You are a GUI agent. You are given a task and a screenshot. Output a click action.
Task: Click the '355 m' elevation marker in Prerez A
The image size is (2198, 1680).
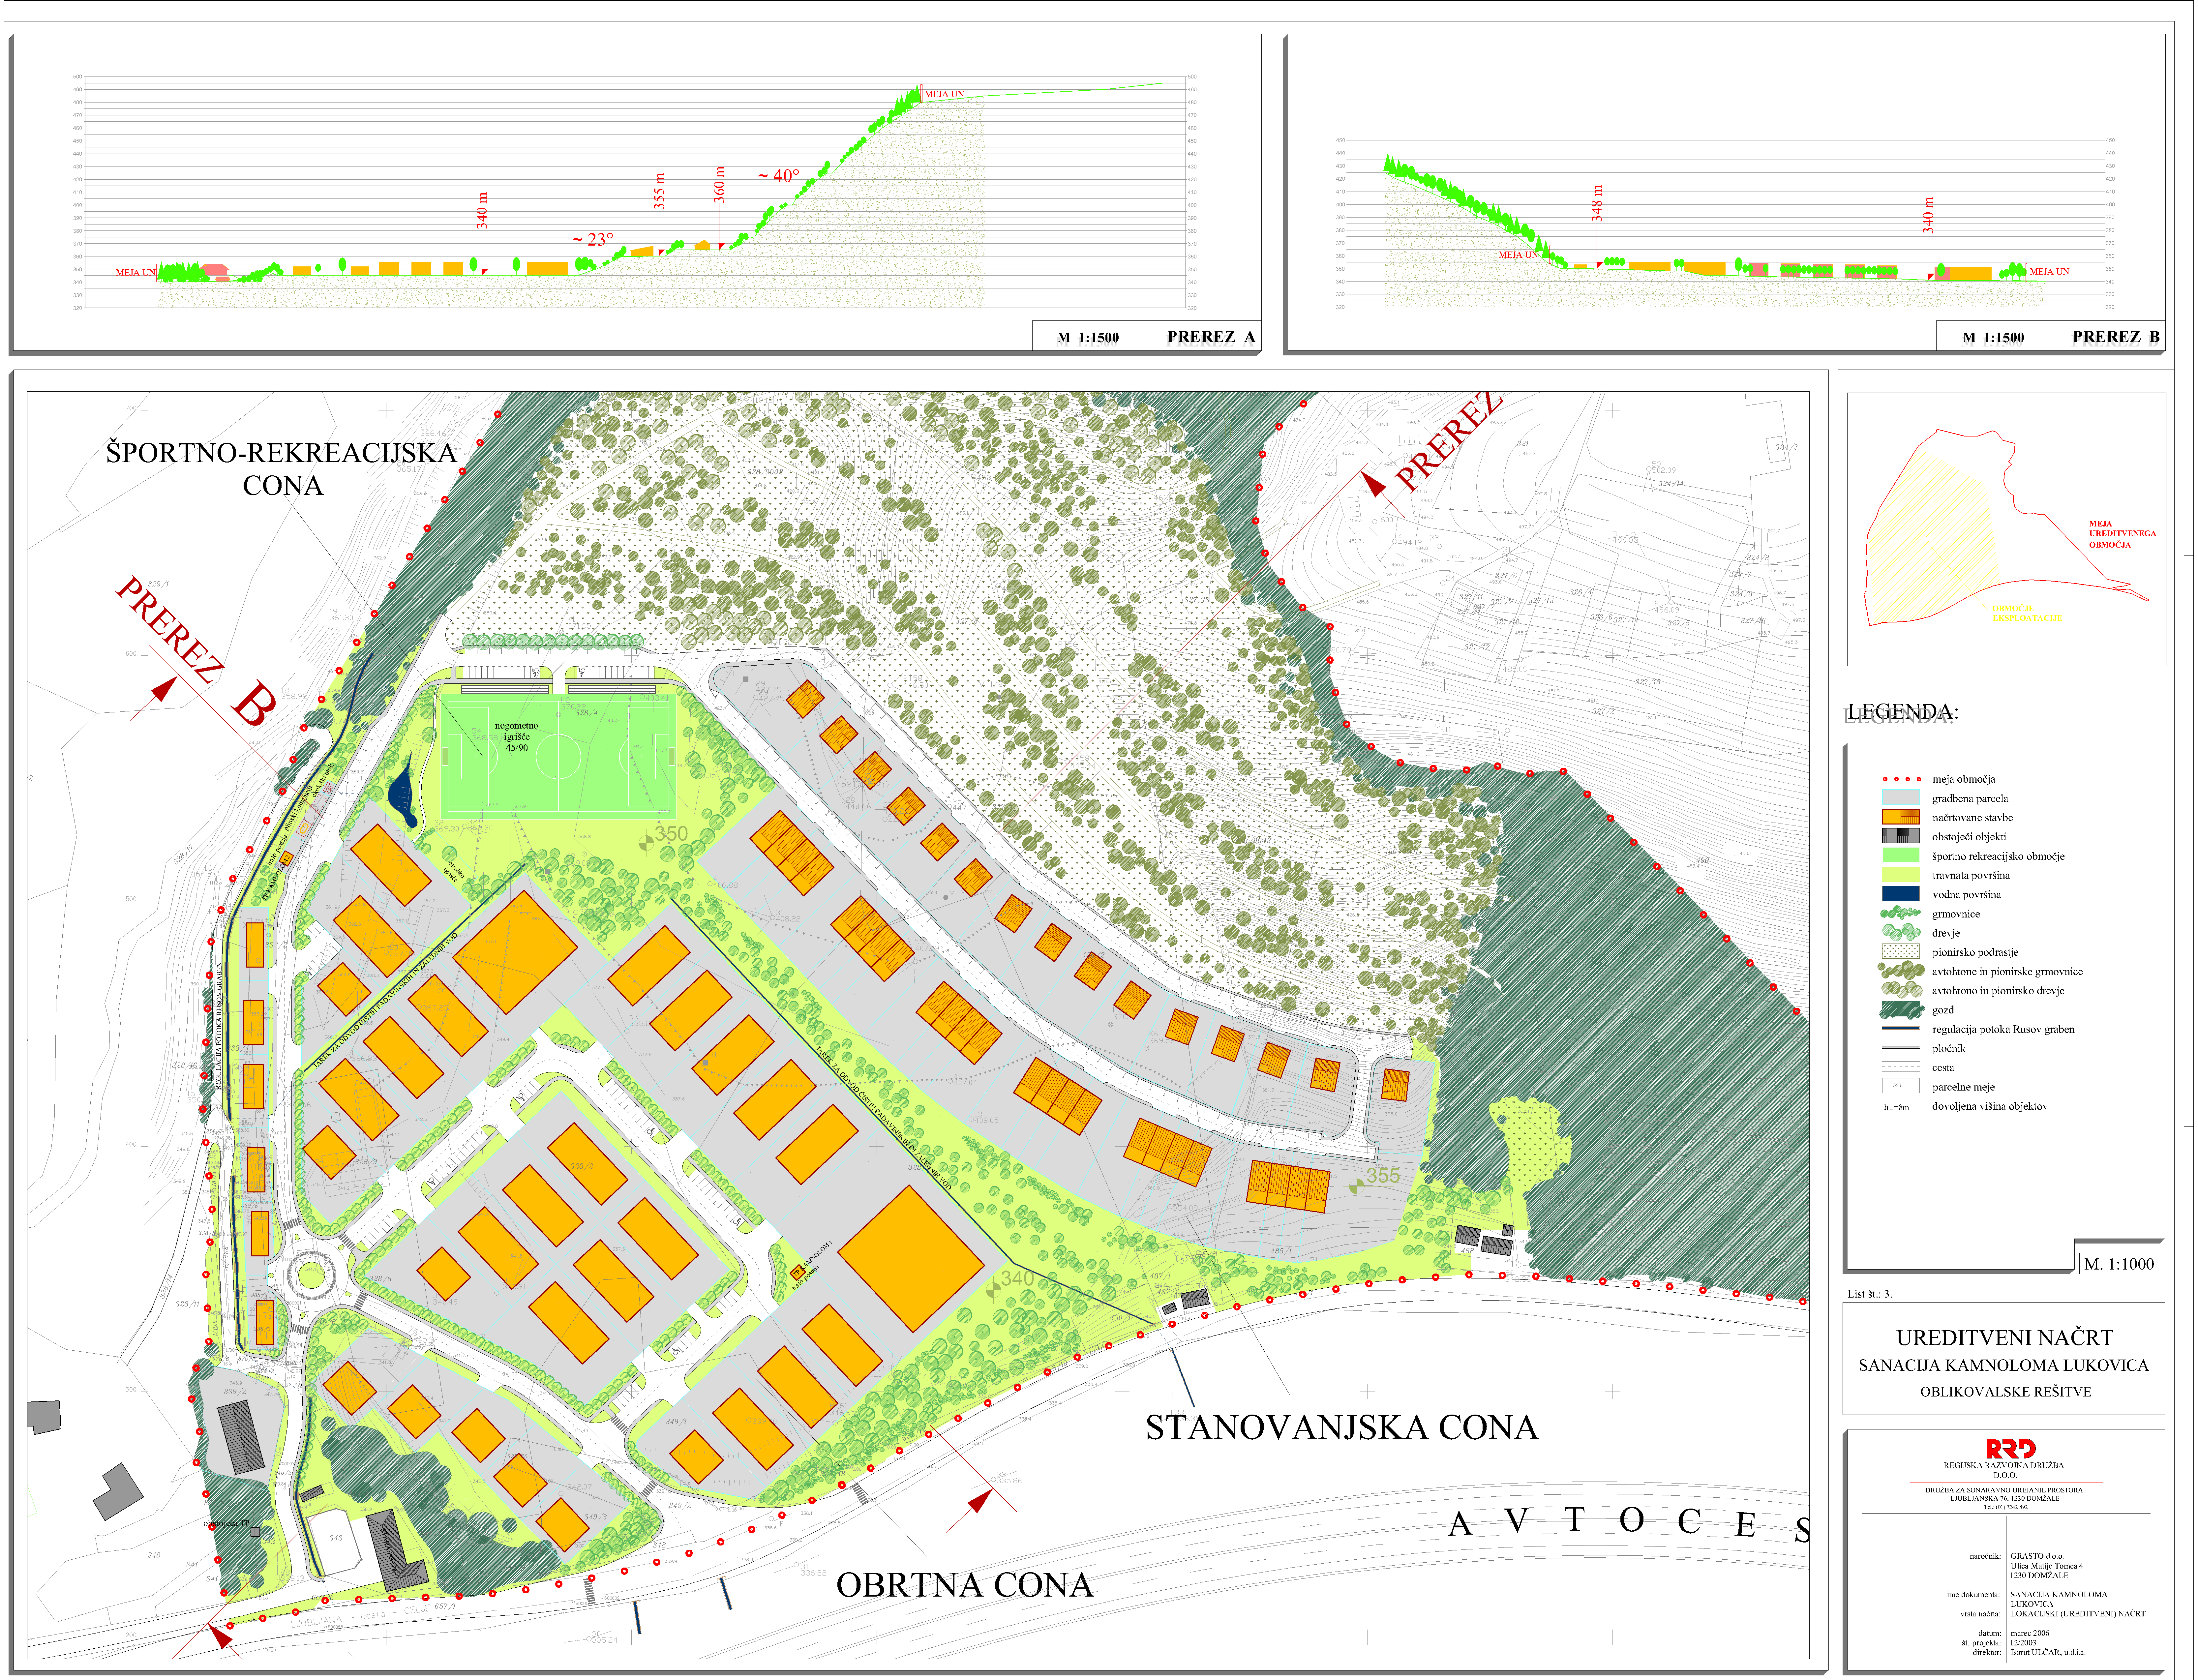pyautogui.click(x=659, y=191)
